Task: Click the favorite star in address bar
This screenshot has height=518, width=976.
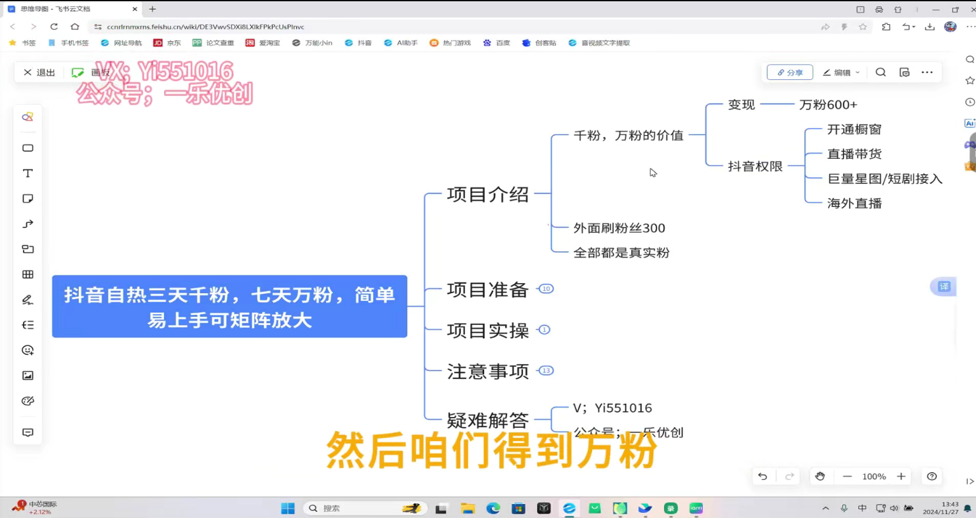Action: tap(863, 27)
